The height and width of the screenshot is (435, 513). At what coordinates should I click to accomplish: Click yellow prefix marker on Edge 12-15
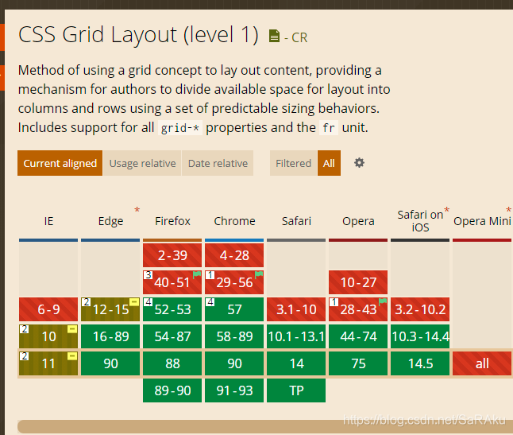(x=134, y=301)
